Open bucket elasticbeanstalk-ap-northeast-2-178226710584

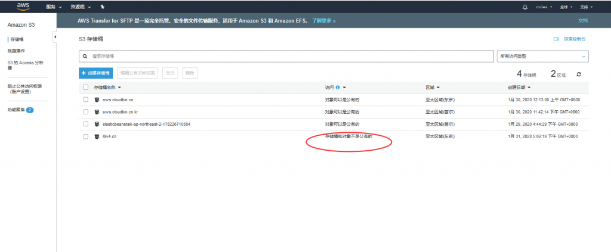[x=146, y=124]
